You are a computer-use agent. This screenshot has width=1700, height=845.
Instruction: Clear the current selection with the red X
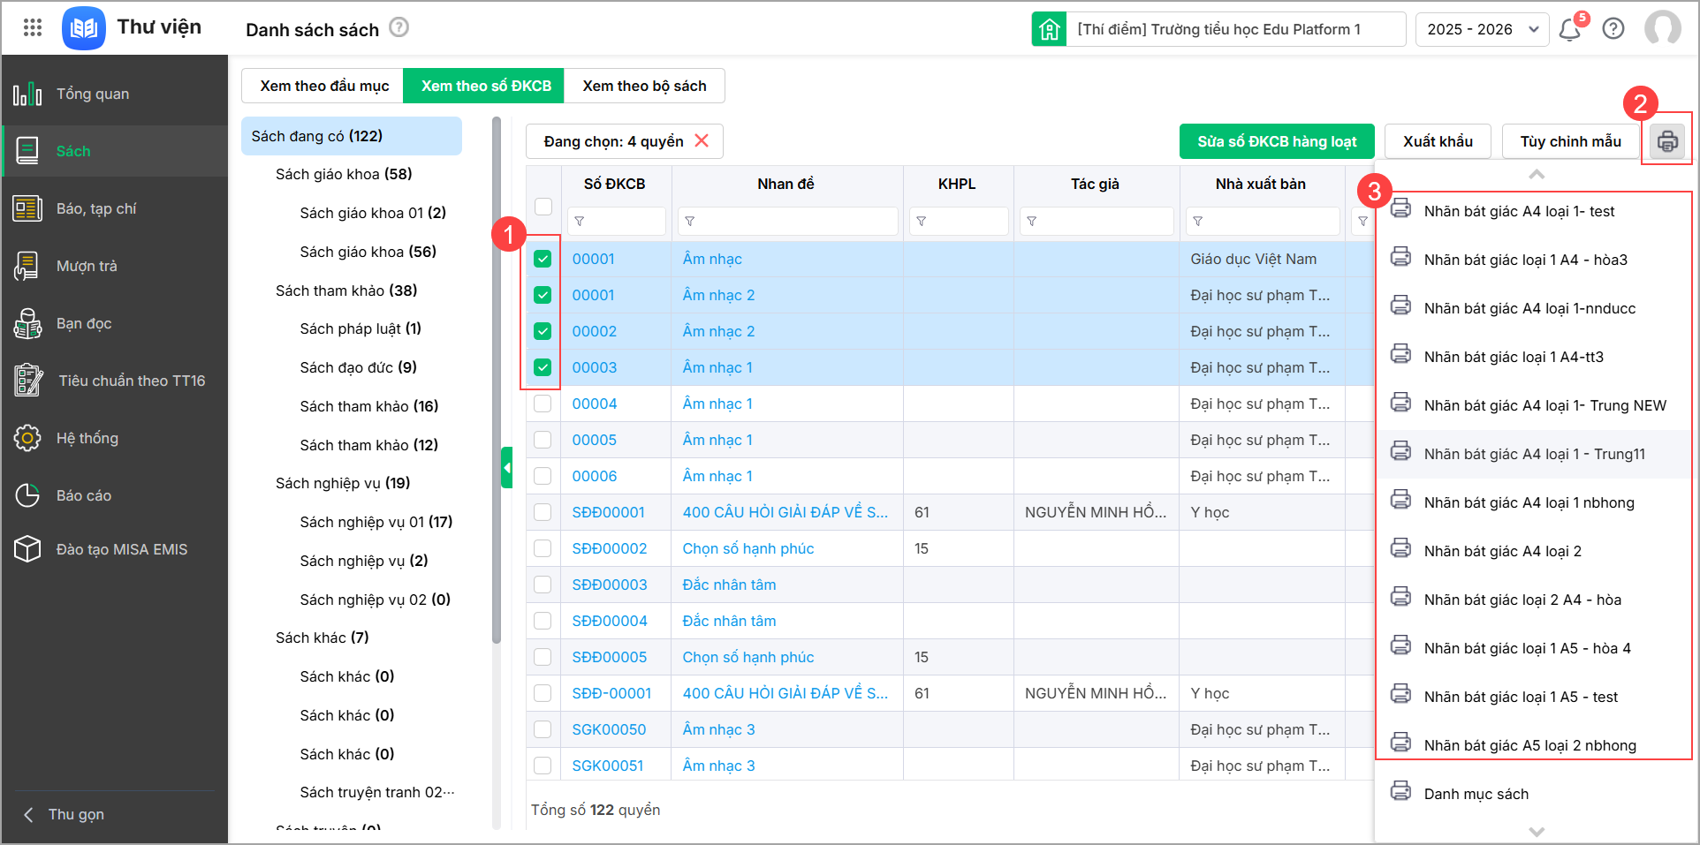tap(702, 141)
